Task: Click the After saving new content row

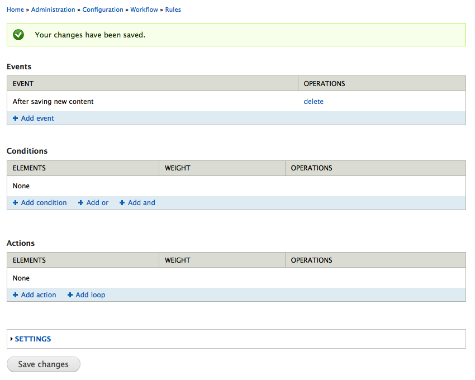Action: coord(53,102)
